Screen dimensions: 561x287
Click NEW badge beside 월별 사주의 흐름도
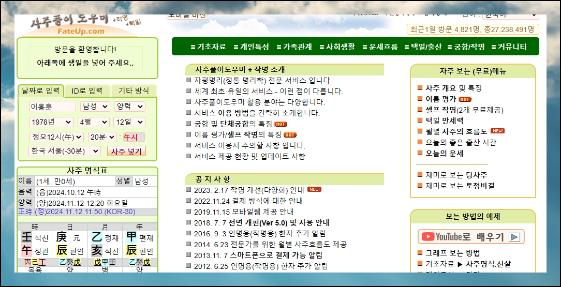[x=497, y=131]
